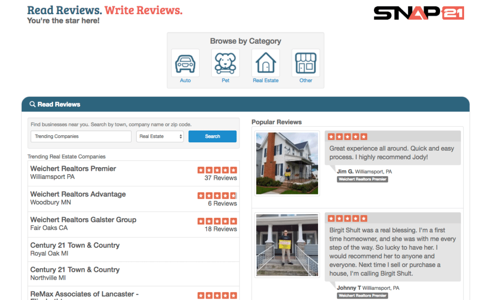Click the 'You're the star here!' tagline

click(63, 21)
